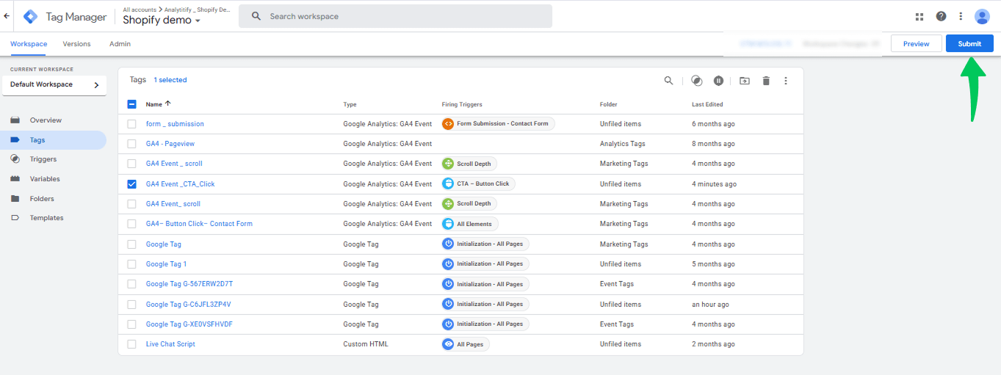The width and height of the screenshot is (1001, 375).
Task: Move selected tag to a folder
Action: tap(744, 81)
